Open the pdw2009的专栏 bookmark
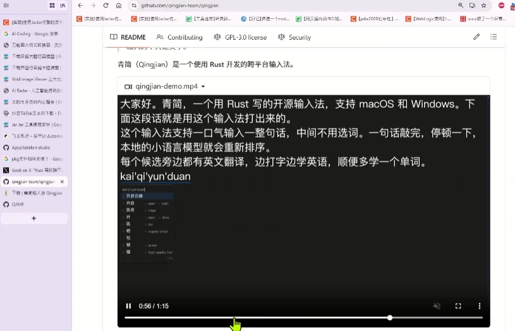This screenshot has width=515, height=331. (375, 19)
